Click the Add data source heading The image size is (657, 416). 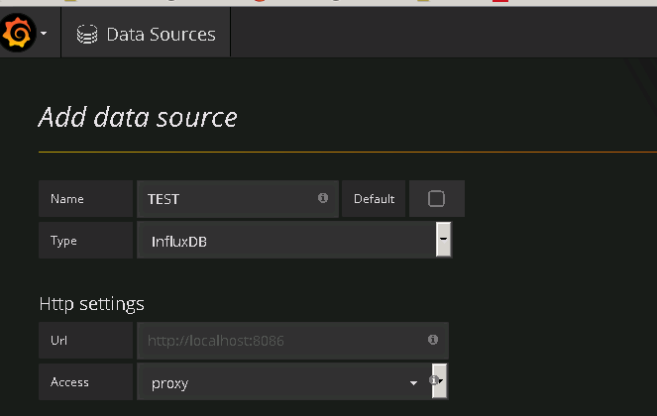point(138,117)
